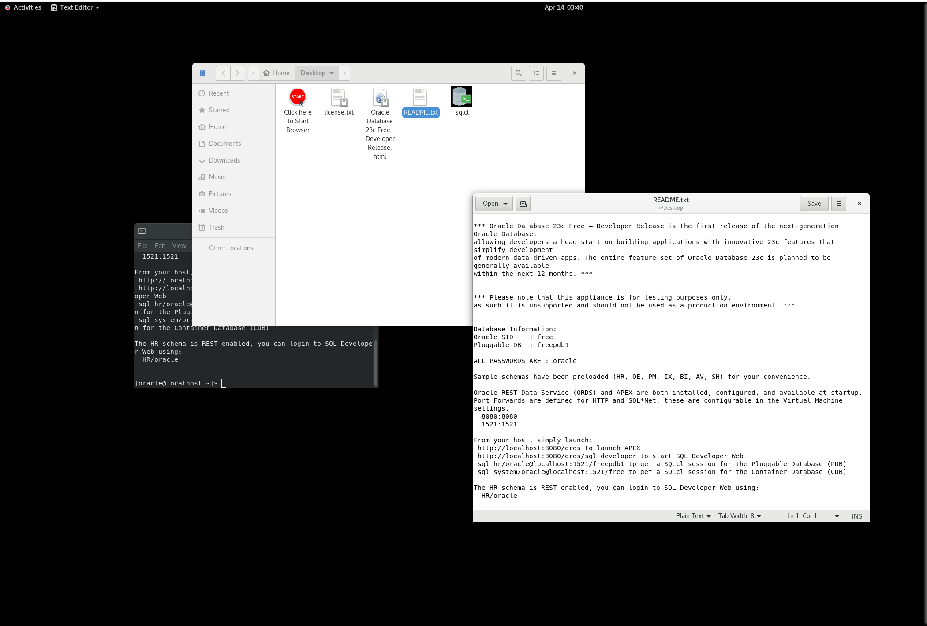Click Save in the Text Editor

(814, 204)
